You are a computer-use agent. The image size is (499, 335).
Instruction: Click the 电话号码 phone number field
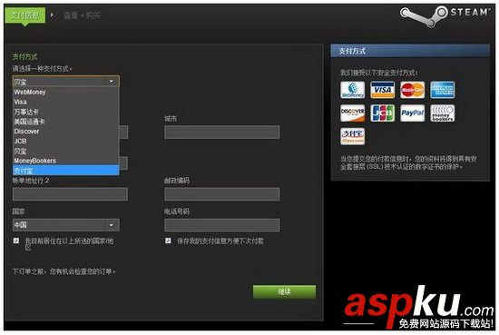(x=221, y=225)
